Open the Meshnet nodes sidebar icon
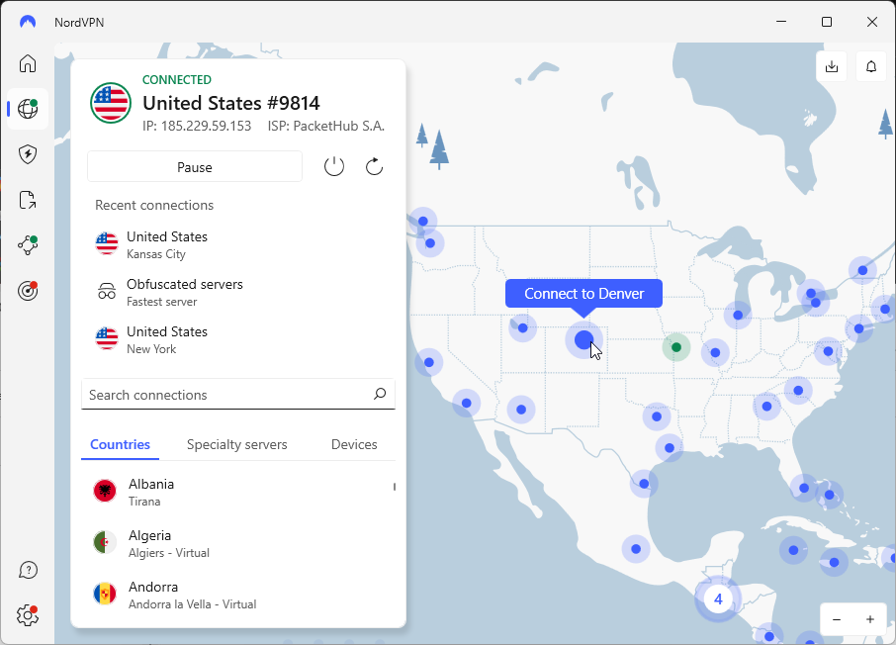 [x=28, y=245]
